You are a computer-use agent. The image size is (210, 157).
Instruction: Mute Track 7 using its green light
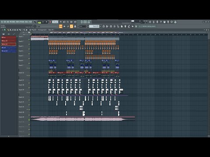pyautogui.click(x=29, y=68)
